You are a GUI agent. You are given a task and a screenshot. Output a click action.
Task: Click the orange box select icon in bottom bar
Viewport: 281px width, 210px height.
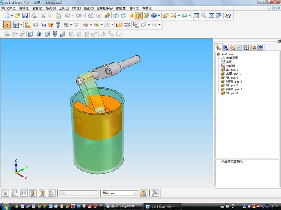point(42,193)
